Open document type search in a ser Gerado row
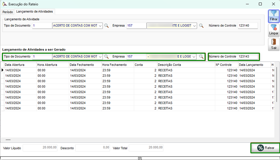Image resolution: width=280 pixels, height=160 pixels. point(106,57)
